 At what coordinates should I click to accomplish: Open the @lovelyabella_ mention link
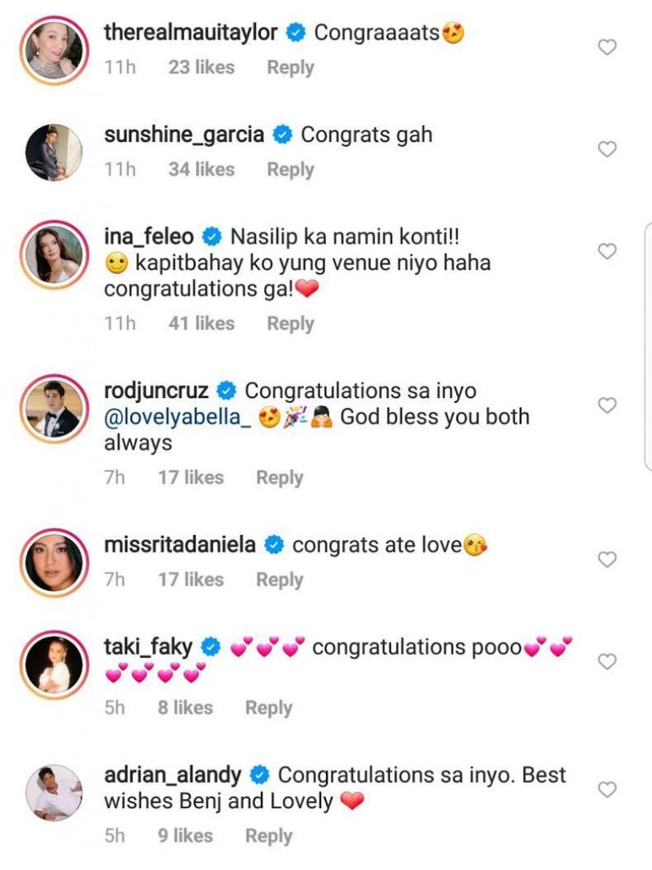pos(176,417)
